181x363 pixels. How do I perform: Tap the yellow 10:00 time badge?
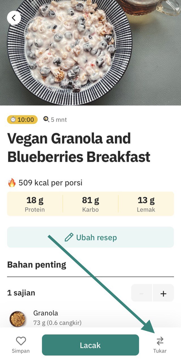(x=22, y=120)
